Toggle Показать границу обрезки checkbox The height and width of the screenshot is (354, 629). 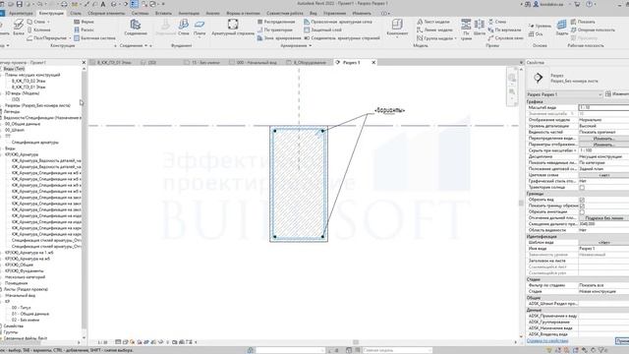(582, 206)
